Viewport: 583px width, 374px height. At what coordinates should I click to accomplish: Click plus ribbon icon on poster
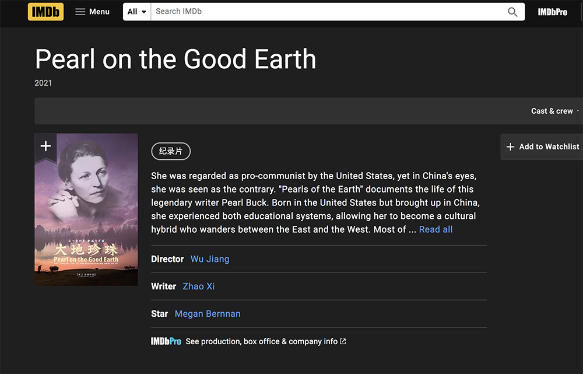tap(45, 146)
